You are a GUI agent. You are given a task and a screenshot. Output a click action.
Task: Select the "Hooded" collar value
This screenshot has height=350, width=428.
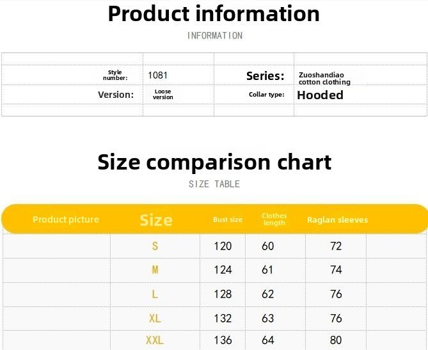(320, 95)
